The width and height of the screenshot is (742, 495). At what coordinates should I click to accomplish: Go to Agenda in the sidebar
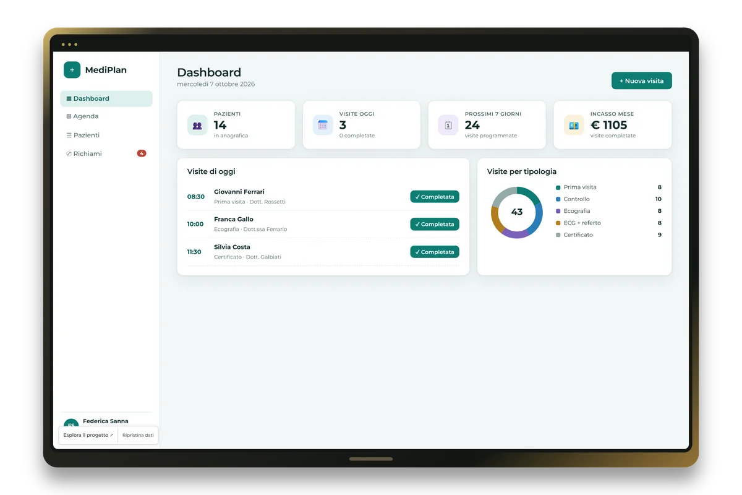point(106,116)
